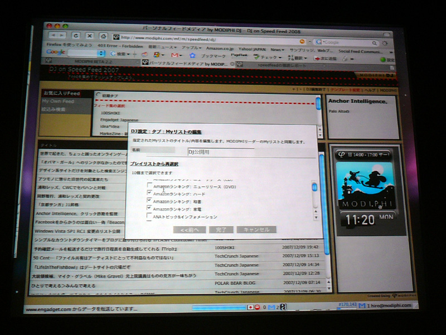The width and height of the screenshot is (446, 335).
Task: Click the orange RSS feed icon in address bar
Action: [x=302, y=41]
